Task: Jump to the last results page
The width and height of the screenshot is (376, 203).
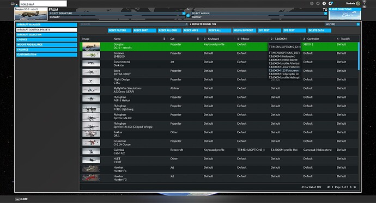Action: pos(355,187)
